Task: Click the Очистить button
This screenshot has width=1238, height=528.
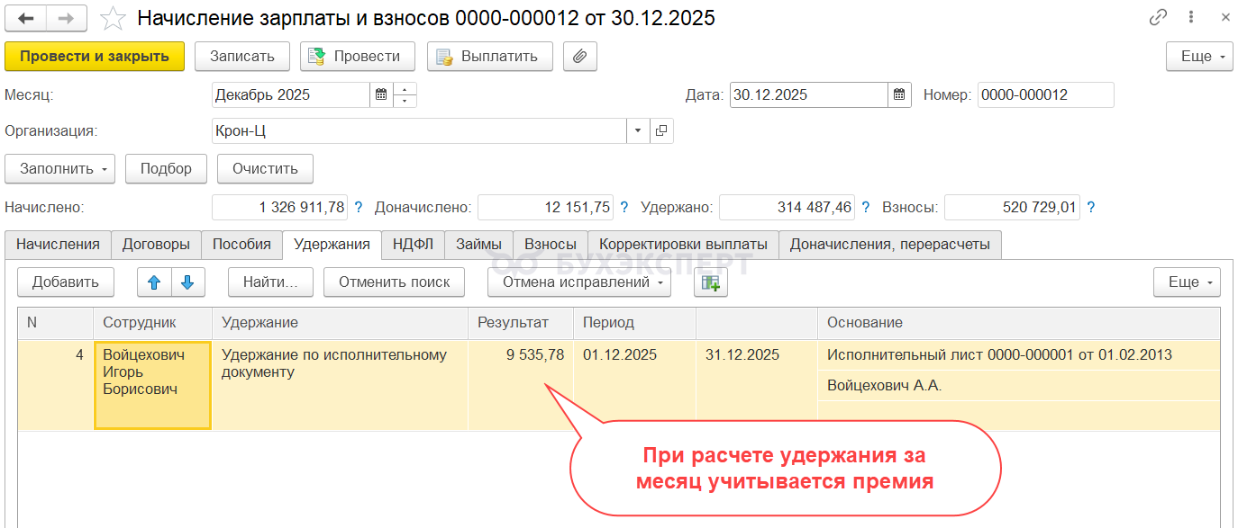Action: tap(265, 168)
